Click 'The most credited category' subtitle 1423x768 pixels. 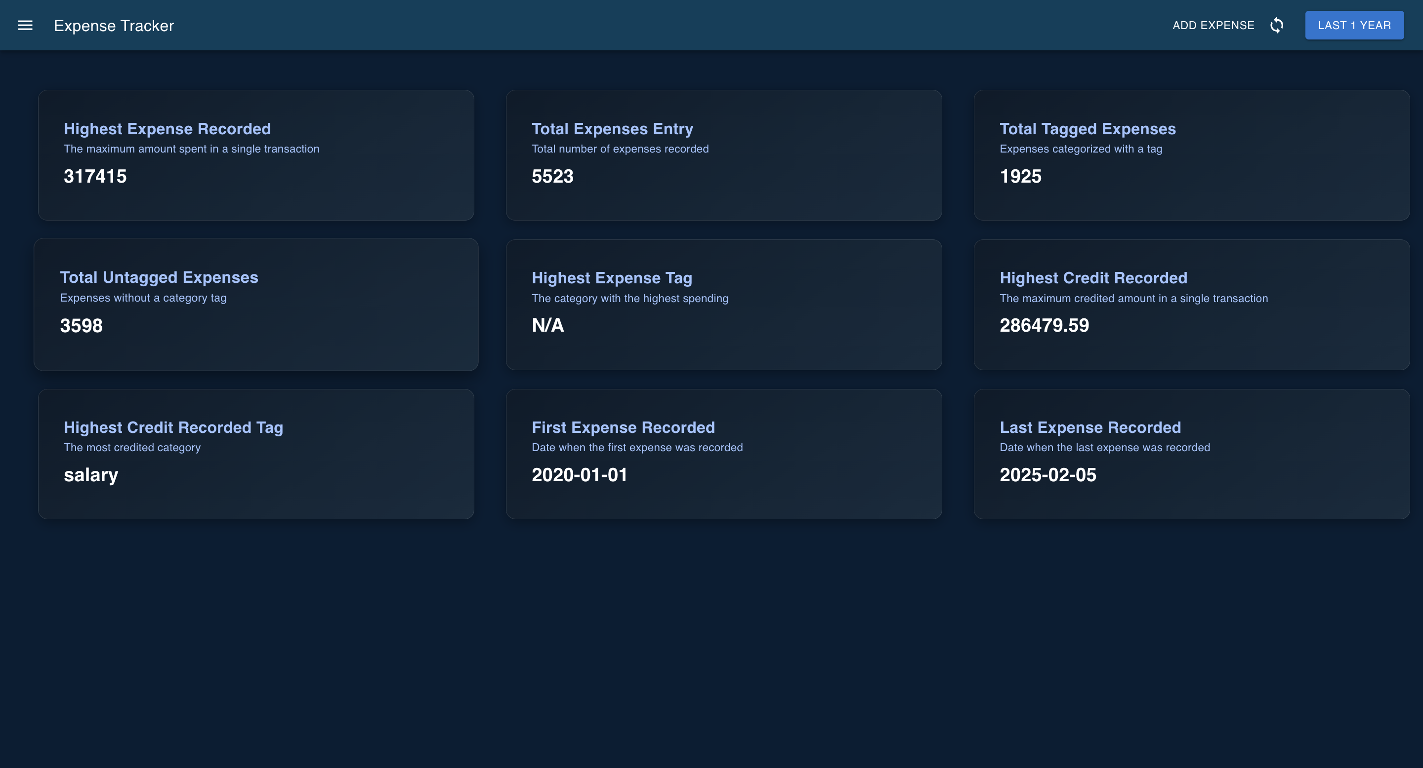point(132,448)
